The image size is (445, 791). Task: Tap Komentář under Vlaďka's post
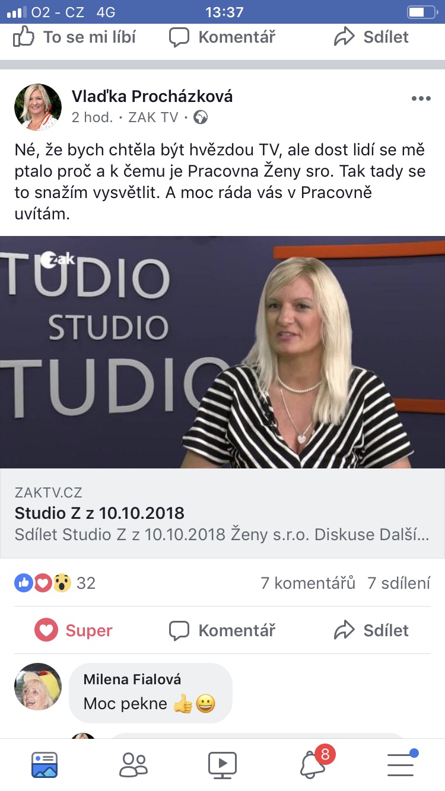[x=223, y=630]
